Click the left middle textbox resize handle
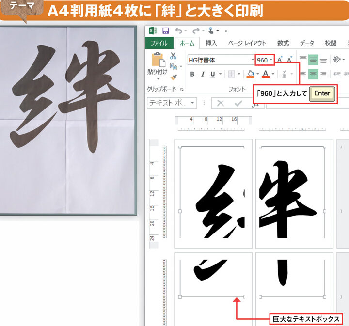The width and height of the screenshot is (349, 326). pos(180,211)
